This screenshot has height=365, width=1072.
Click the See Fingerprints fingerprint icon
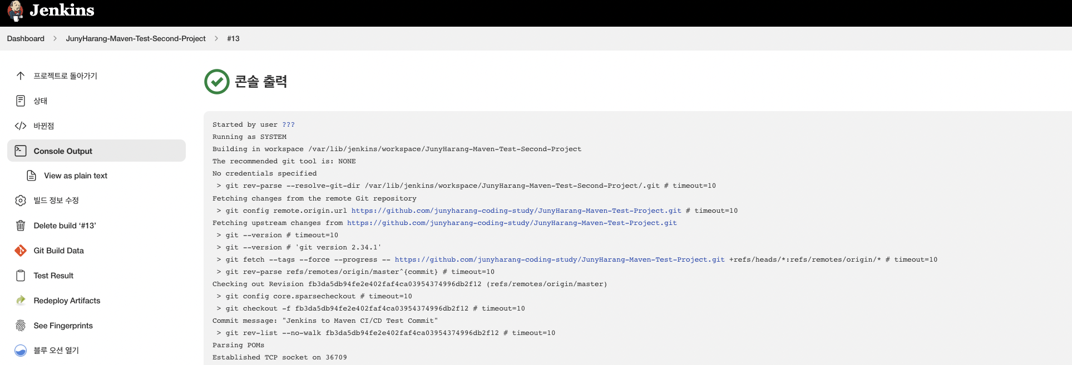click(21, 326)
